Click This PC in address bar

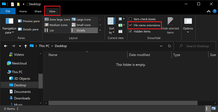(44, 46)
